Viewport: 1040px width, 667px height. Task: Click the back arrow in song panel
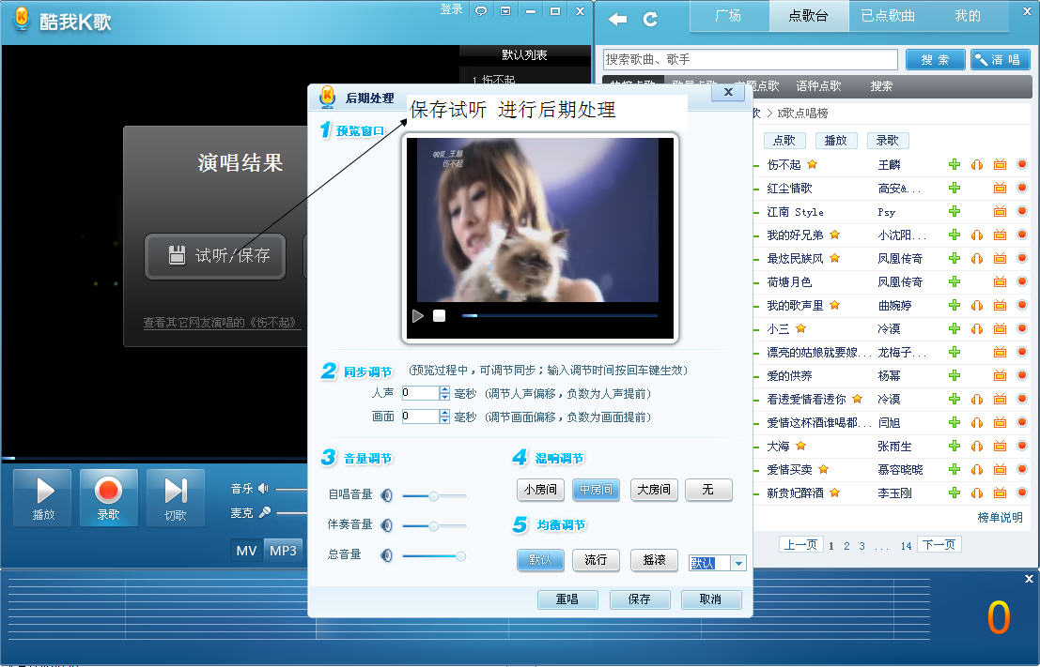(x=617, y=19)
